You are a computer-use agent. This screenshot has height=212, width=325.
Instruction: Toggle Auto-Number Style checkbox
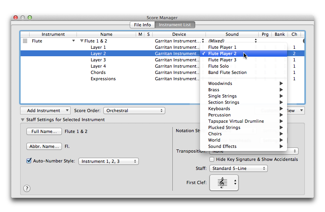click(29, 161)
